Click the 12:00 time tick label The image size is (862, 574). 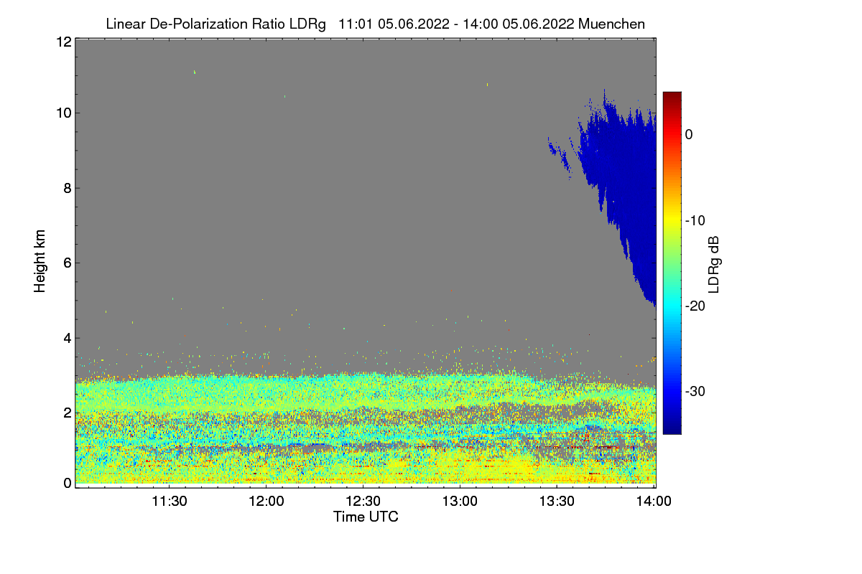tap(266, 502)
